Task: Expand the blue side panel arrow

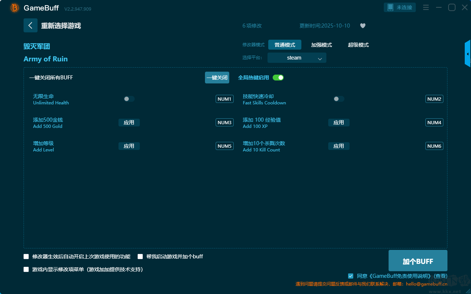Action: (468, 53)
